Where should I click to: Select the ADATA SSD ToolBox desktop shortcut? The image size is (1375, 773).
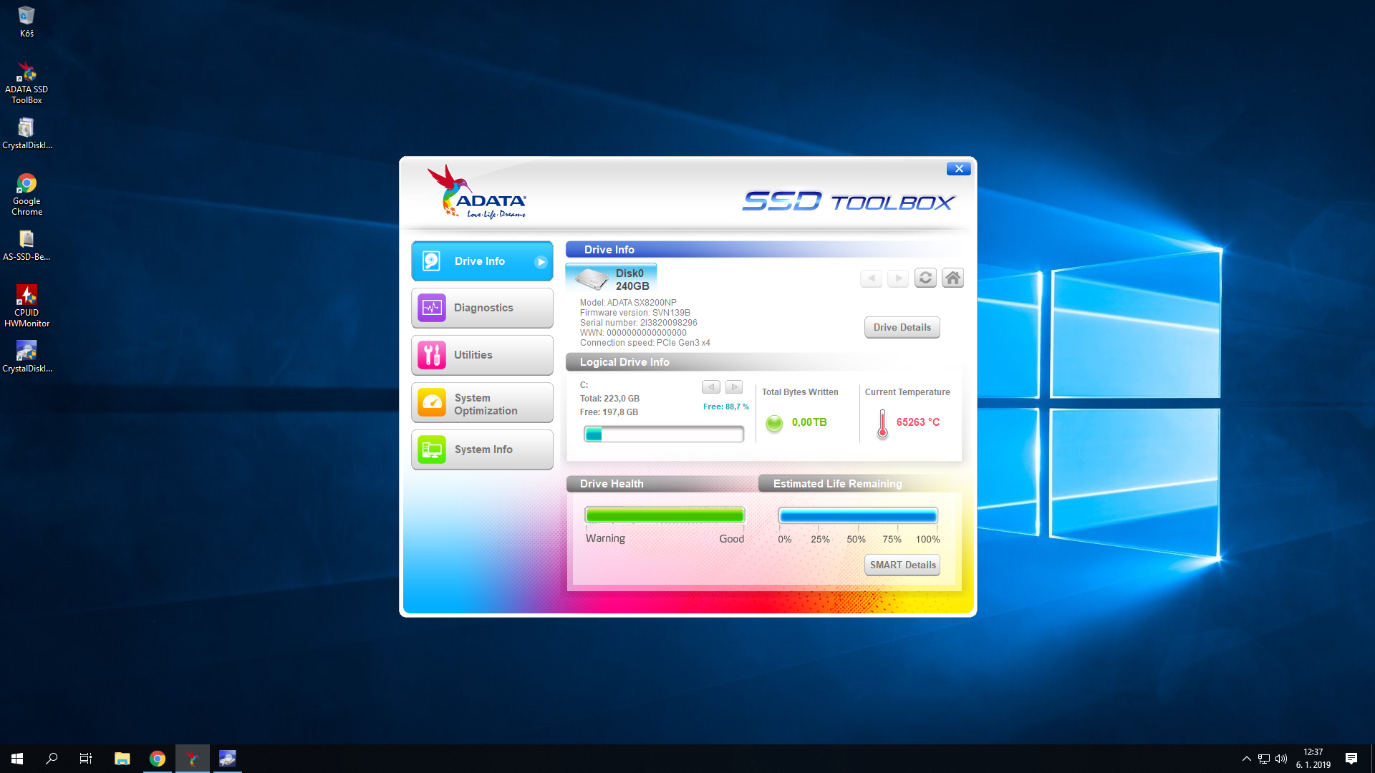pos(26,83)
